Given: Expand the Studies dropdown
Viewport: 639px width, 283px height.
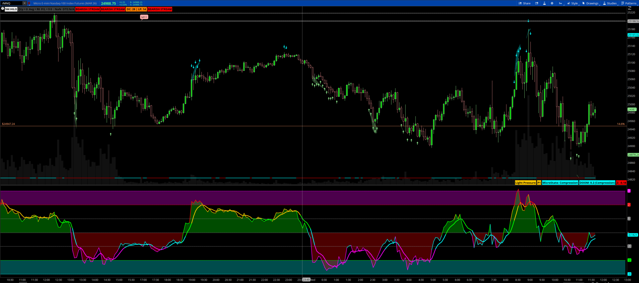Looking at the screenshot, I should coord(610,3).
